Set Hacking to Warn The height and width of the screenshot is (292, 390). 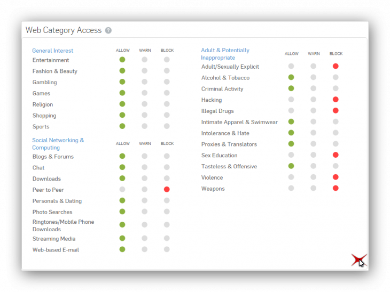coord(314,100)
